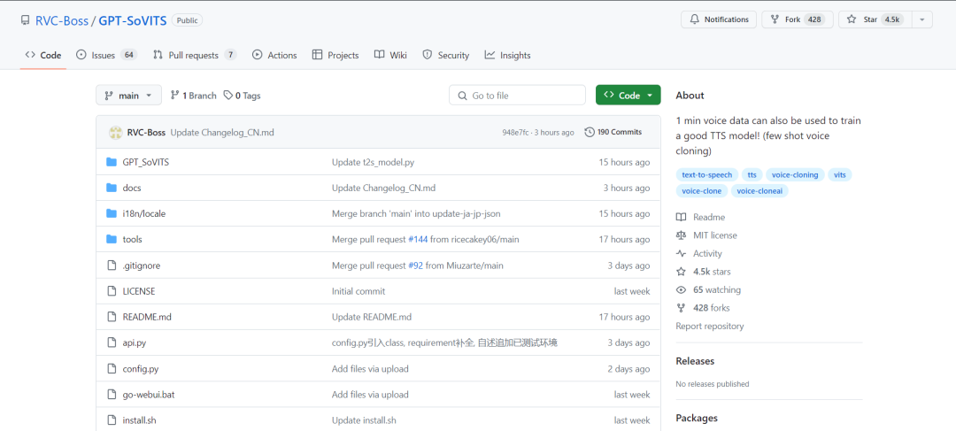
Task: Open the Insights tab
Action: tap(508, 55)
